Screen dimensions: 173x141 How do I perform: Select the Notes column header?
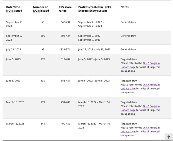pyautogui.click(x=124, y=7)
